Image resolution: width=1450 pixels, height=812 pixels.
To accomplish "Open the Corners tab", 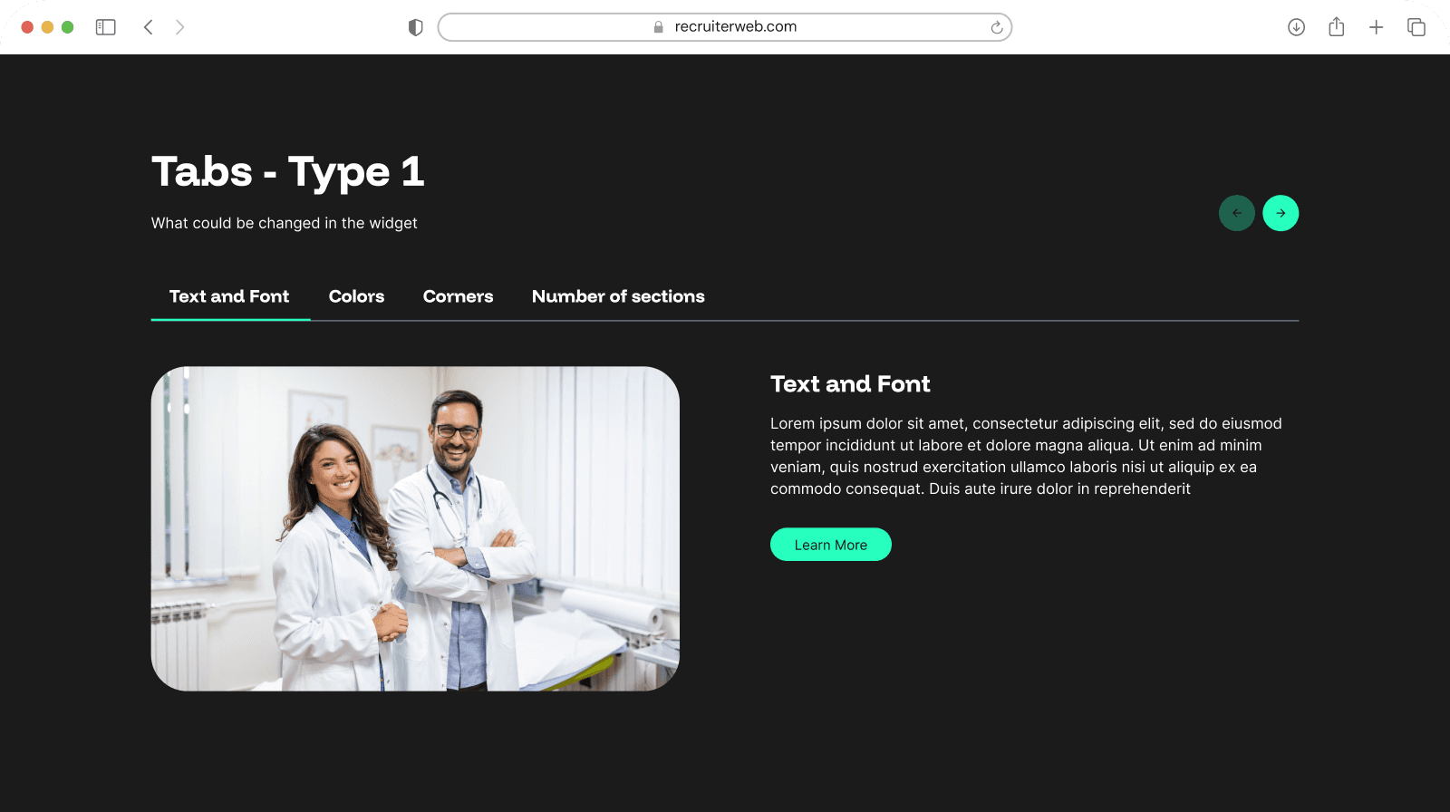I will coord(458,296).
